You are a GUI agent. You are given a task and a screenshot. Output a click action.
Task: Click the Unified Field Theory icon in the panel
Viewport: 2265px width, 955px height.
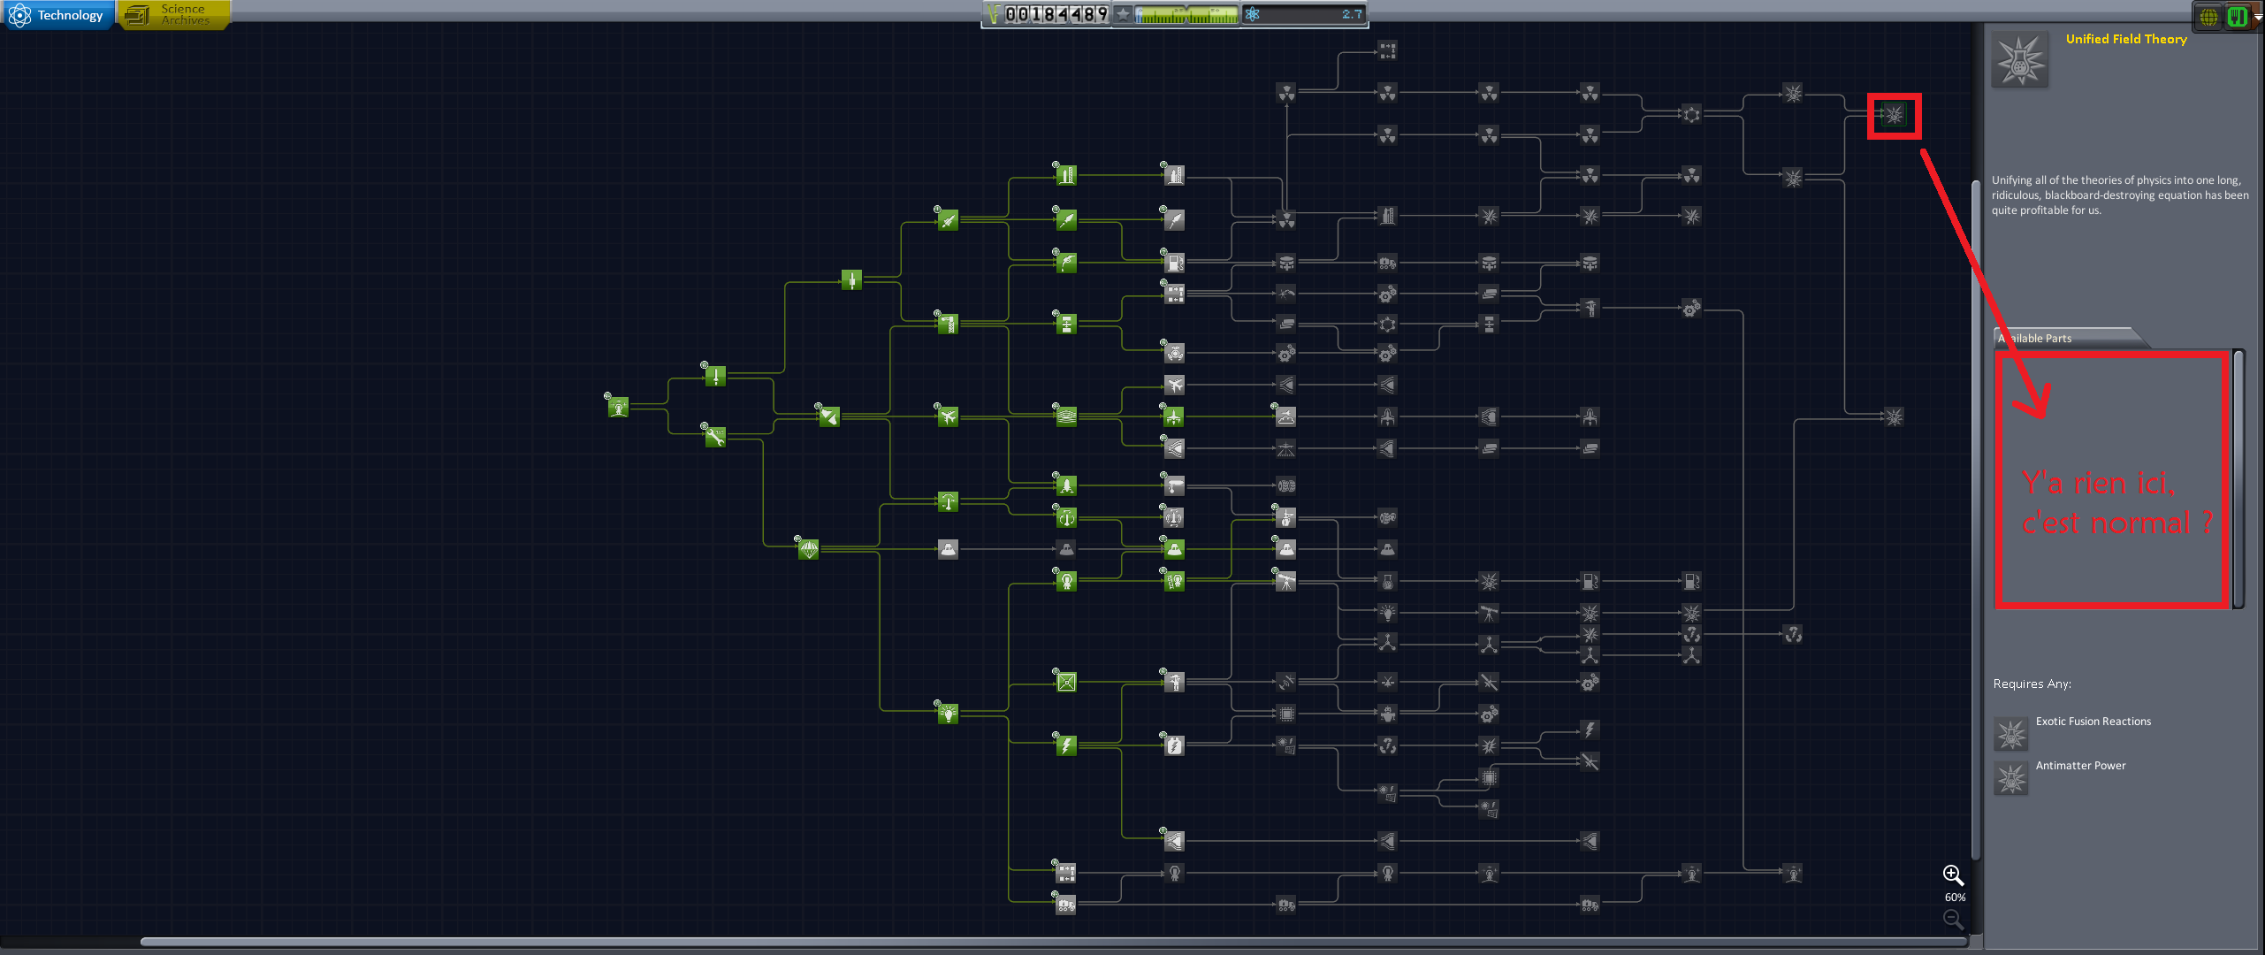click(x=2020, y=58)
